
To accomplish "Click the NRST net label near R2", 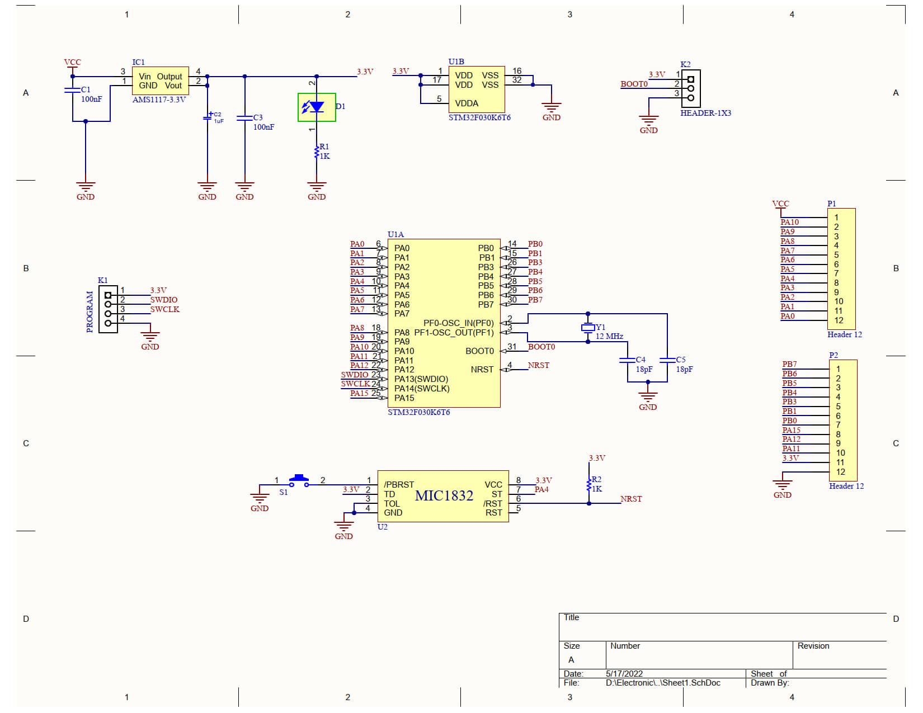I will pyautogui.click(x=631, y=499).
